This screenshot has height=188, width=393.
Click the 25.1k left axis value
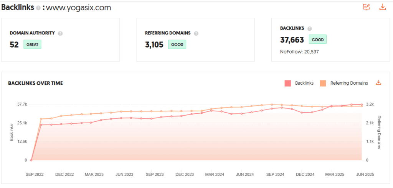point(22,123)
